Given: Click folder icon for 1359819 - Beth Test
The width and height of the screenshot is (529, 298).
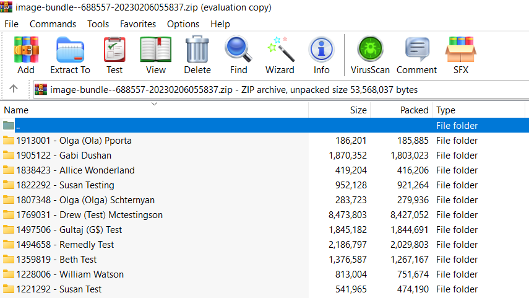Looking at the screenshot, I should 9,259.
